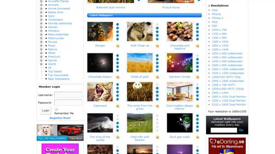This screenshot has height=154, width=275.
Task: Rate The King of the waves top grey star
Action: [x=117, y=115]
